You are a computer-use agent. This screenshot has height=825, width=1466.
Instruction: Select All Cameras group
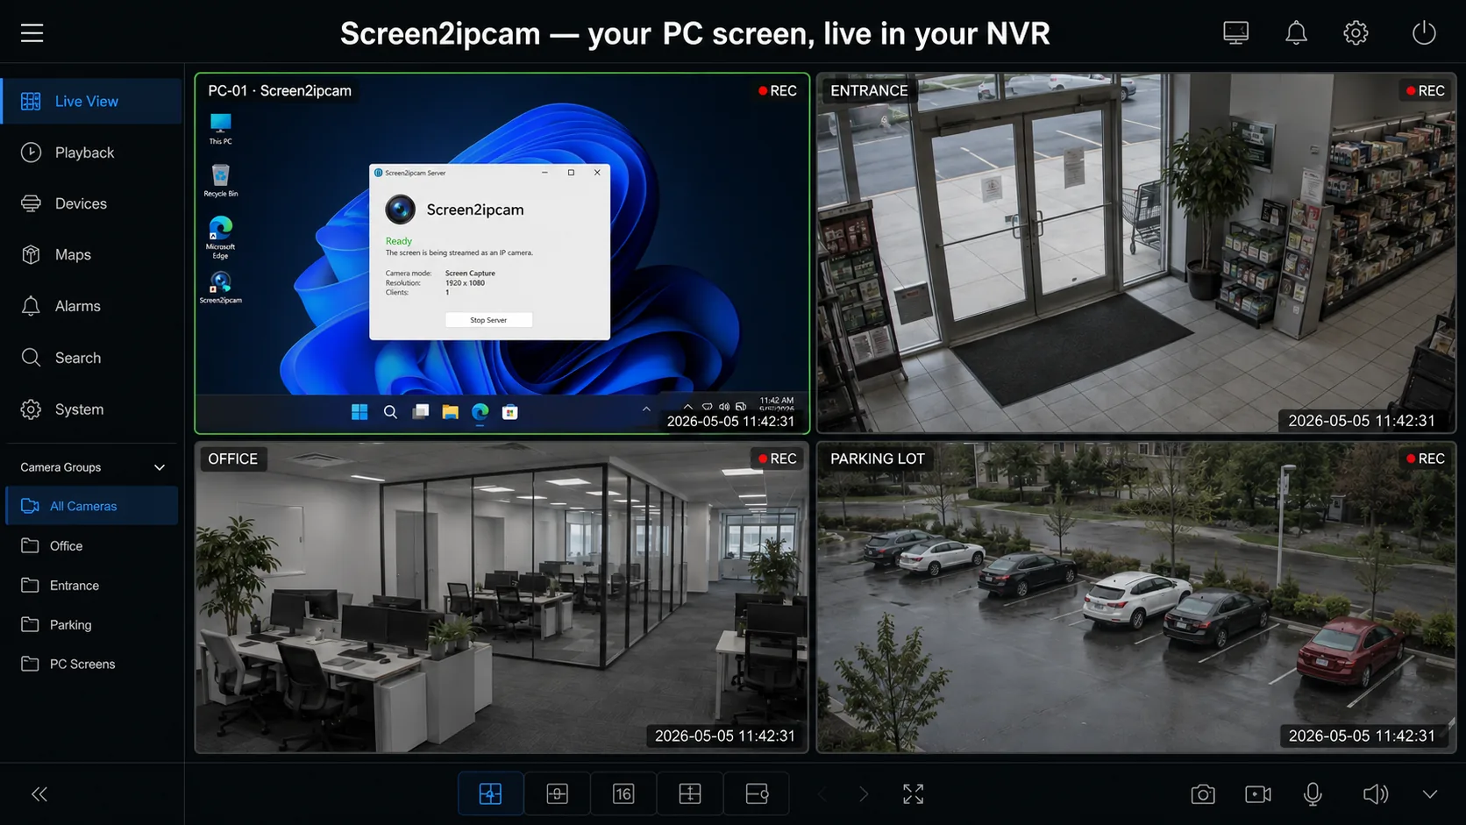[x=92, y=506]
